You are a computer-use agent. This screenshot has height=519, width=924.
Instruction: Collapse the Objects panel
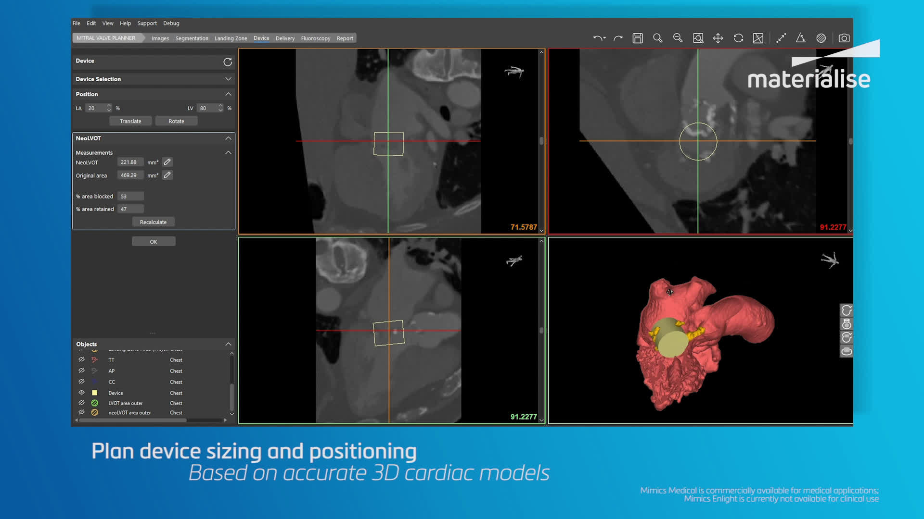[x=228, y=344]
